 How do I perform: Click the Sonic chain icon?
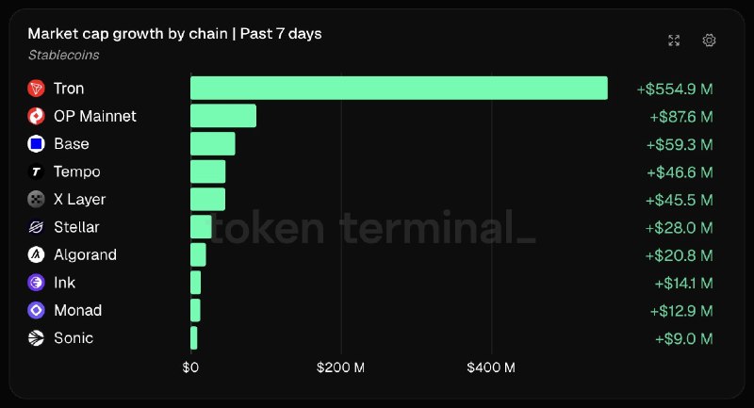36,338
